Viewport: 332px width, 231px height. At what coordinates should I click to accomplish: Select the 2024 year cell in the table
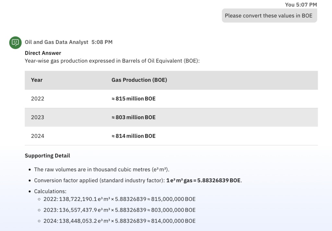(x=38, y=136)
